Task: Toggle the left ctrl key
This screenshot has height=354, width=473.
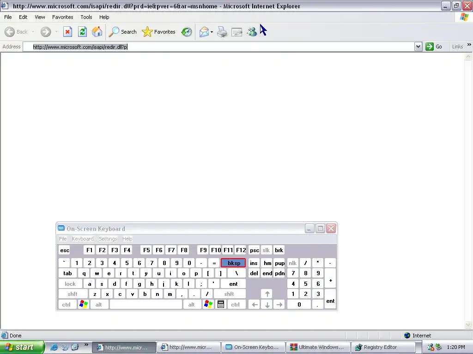Action: tap(67, 305)
